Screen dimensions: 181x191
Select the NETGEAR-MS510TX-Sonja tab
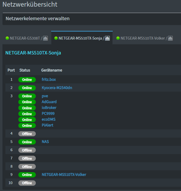(82, 38)
